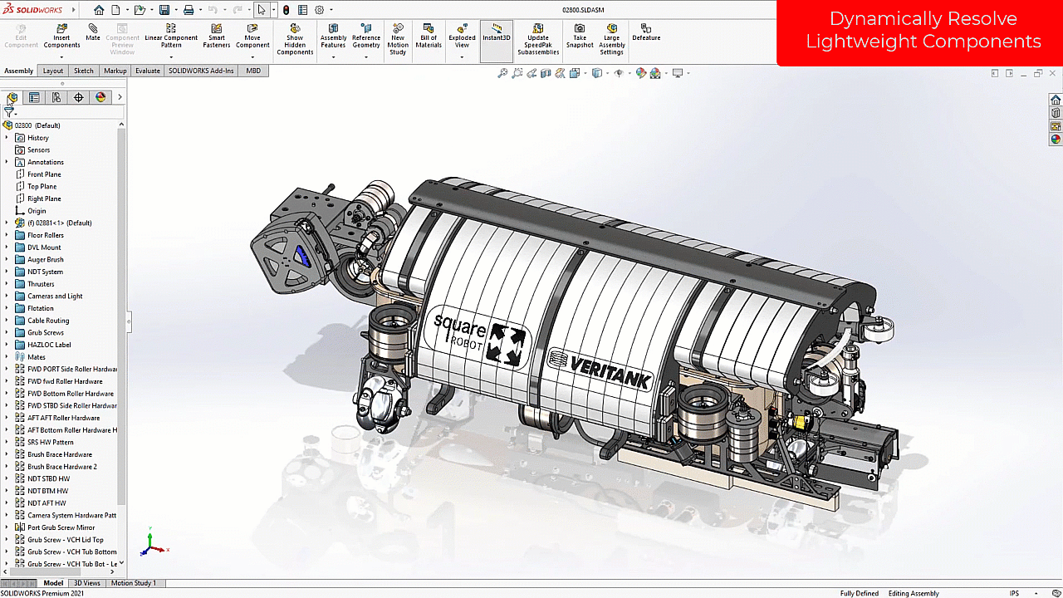Click Exploded View tool
This screenshot has height=598, width=1063.
(x=462, y=36)
